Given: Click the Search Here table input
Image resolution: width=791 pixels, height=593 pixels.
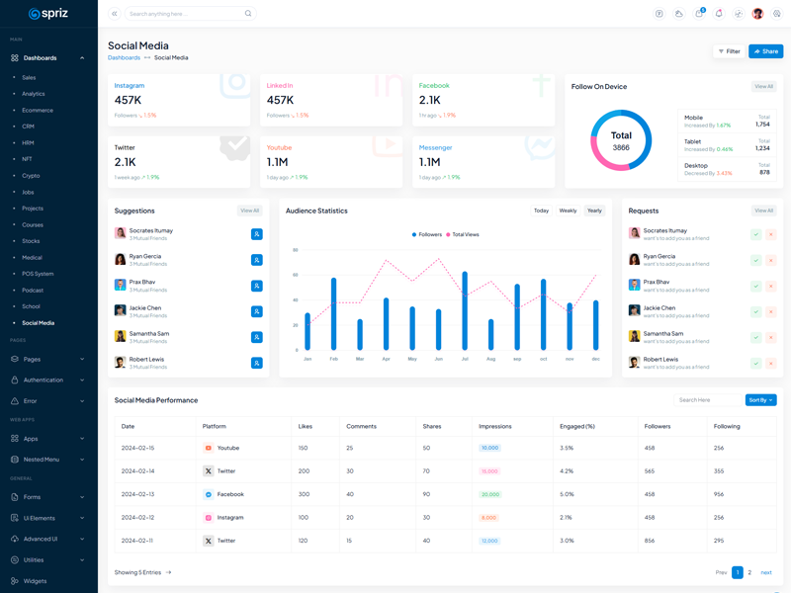Looking at the screenshot, I should (706, 400).
